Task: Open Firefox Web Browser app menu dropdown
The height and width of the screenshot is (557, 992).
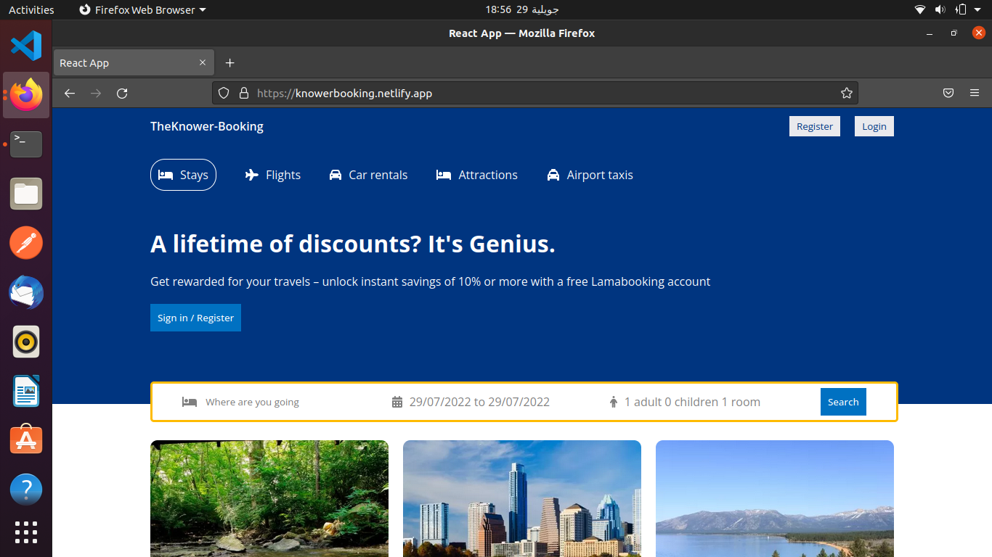Action: (x=142, y=9)
